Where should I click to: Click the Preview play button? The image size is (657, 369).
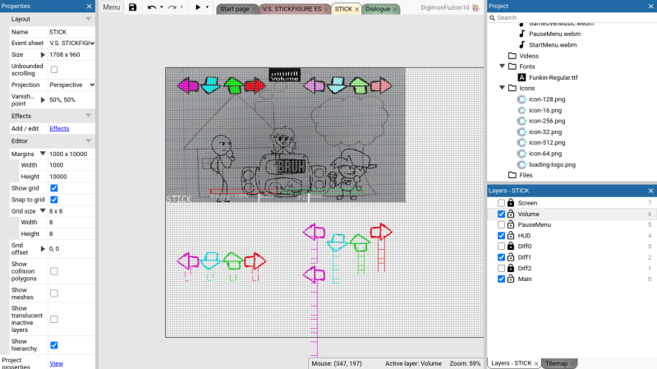pos(198,7)
